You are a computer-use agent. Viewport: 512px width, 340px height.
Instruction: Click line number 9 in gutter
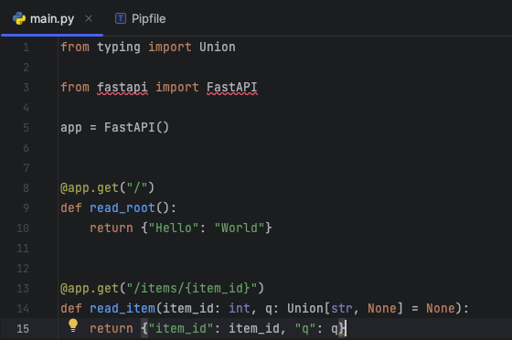point(27,207)
